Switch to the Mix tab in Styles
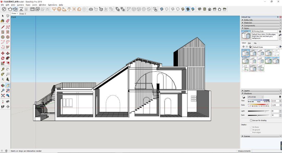The width and height of the screenshot is (282, 153). (255, 43)
